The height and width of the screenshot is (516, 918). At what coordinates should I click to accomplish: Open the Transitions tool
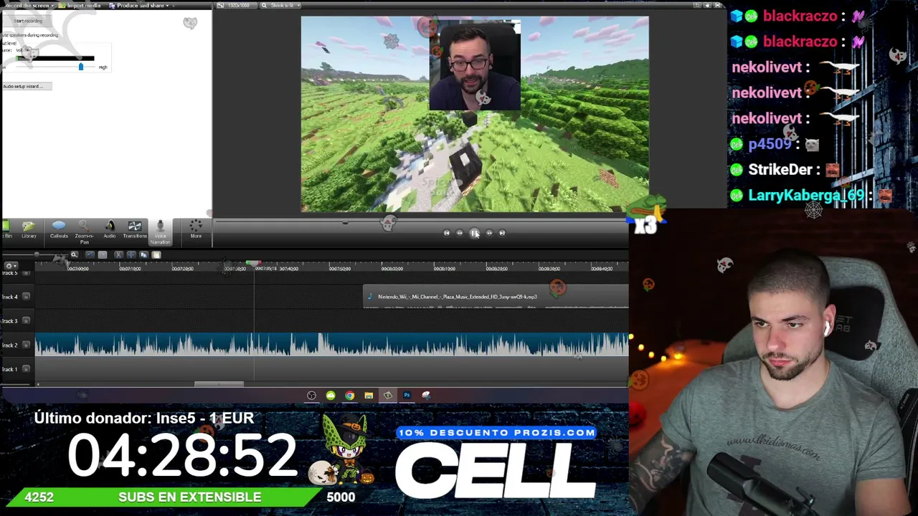click(134, 230)
